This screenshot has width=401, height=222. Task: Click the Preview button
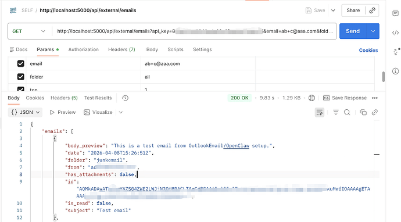(63, 112)
